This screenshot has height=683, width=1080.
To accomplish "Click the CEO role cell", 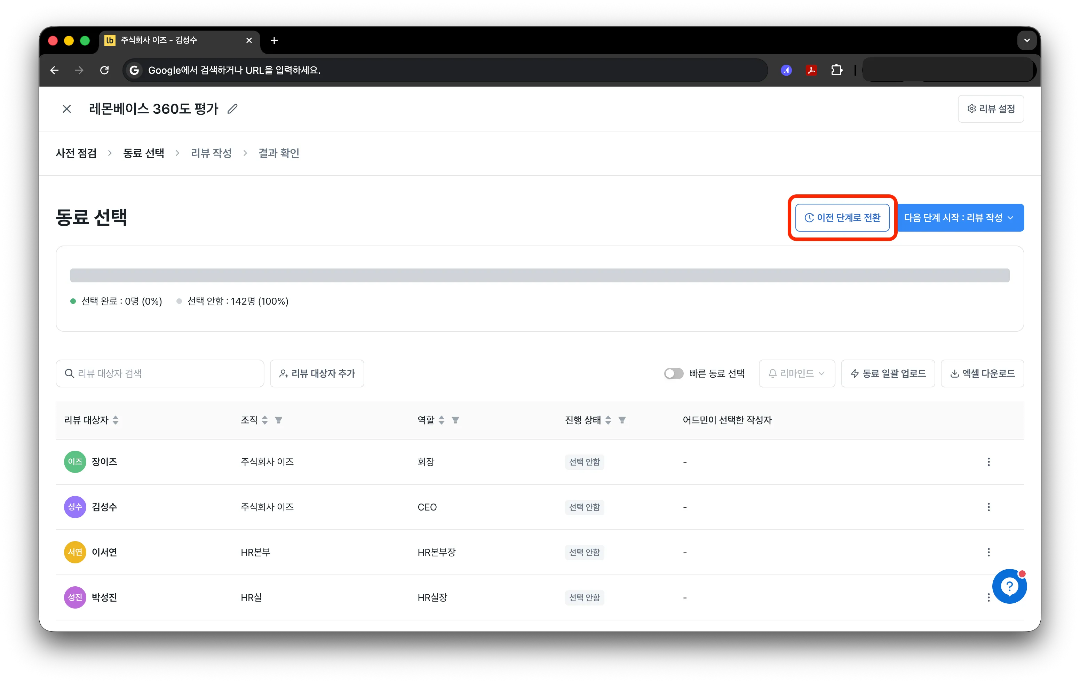I will pyautogui.click(x=427, y=507).
